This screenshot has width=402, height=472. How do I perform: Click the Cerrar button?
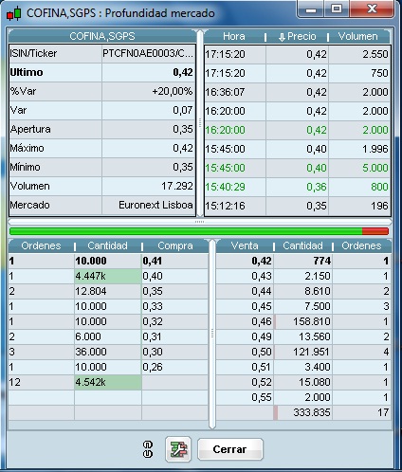[229, 449]
